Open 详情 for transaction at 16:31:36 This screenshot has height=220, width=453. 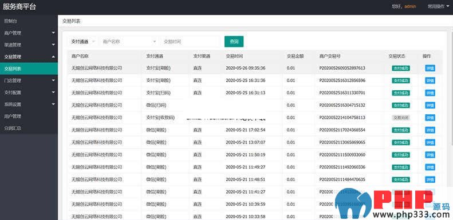click(x=430, y=81)
